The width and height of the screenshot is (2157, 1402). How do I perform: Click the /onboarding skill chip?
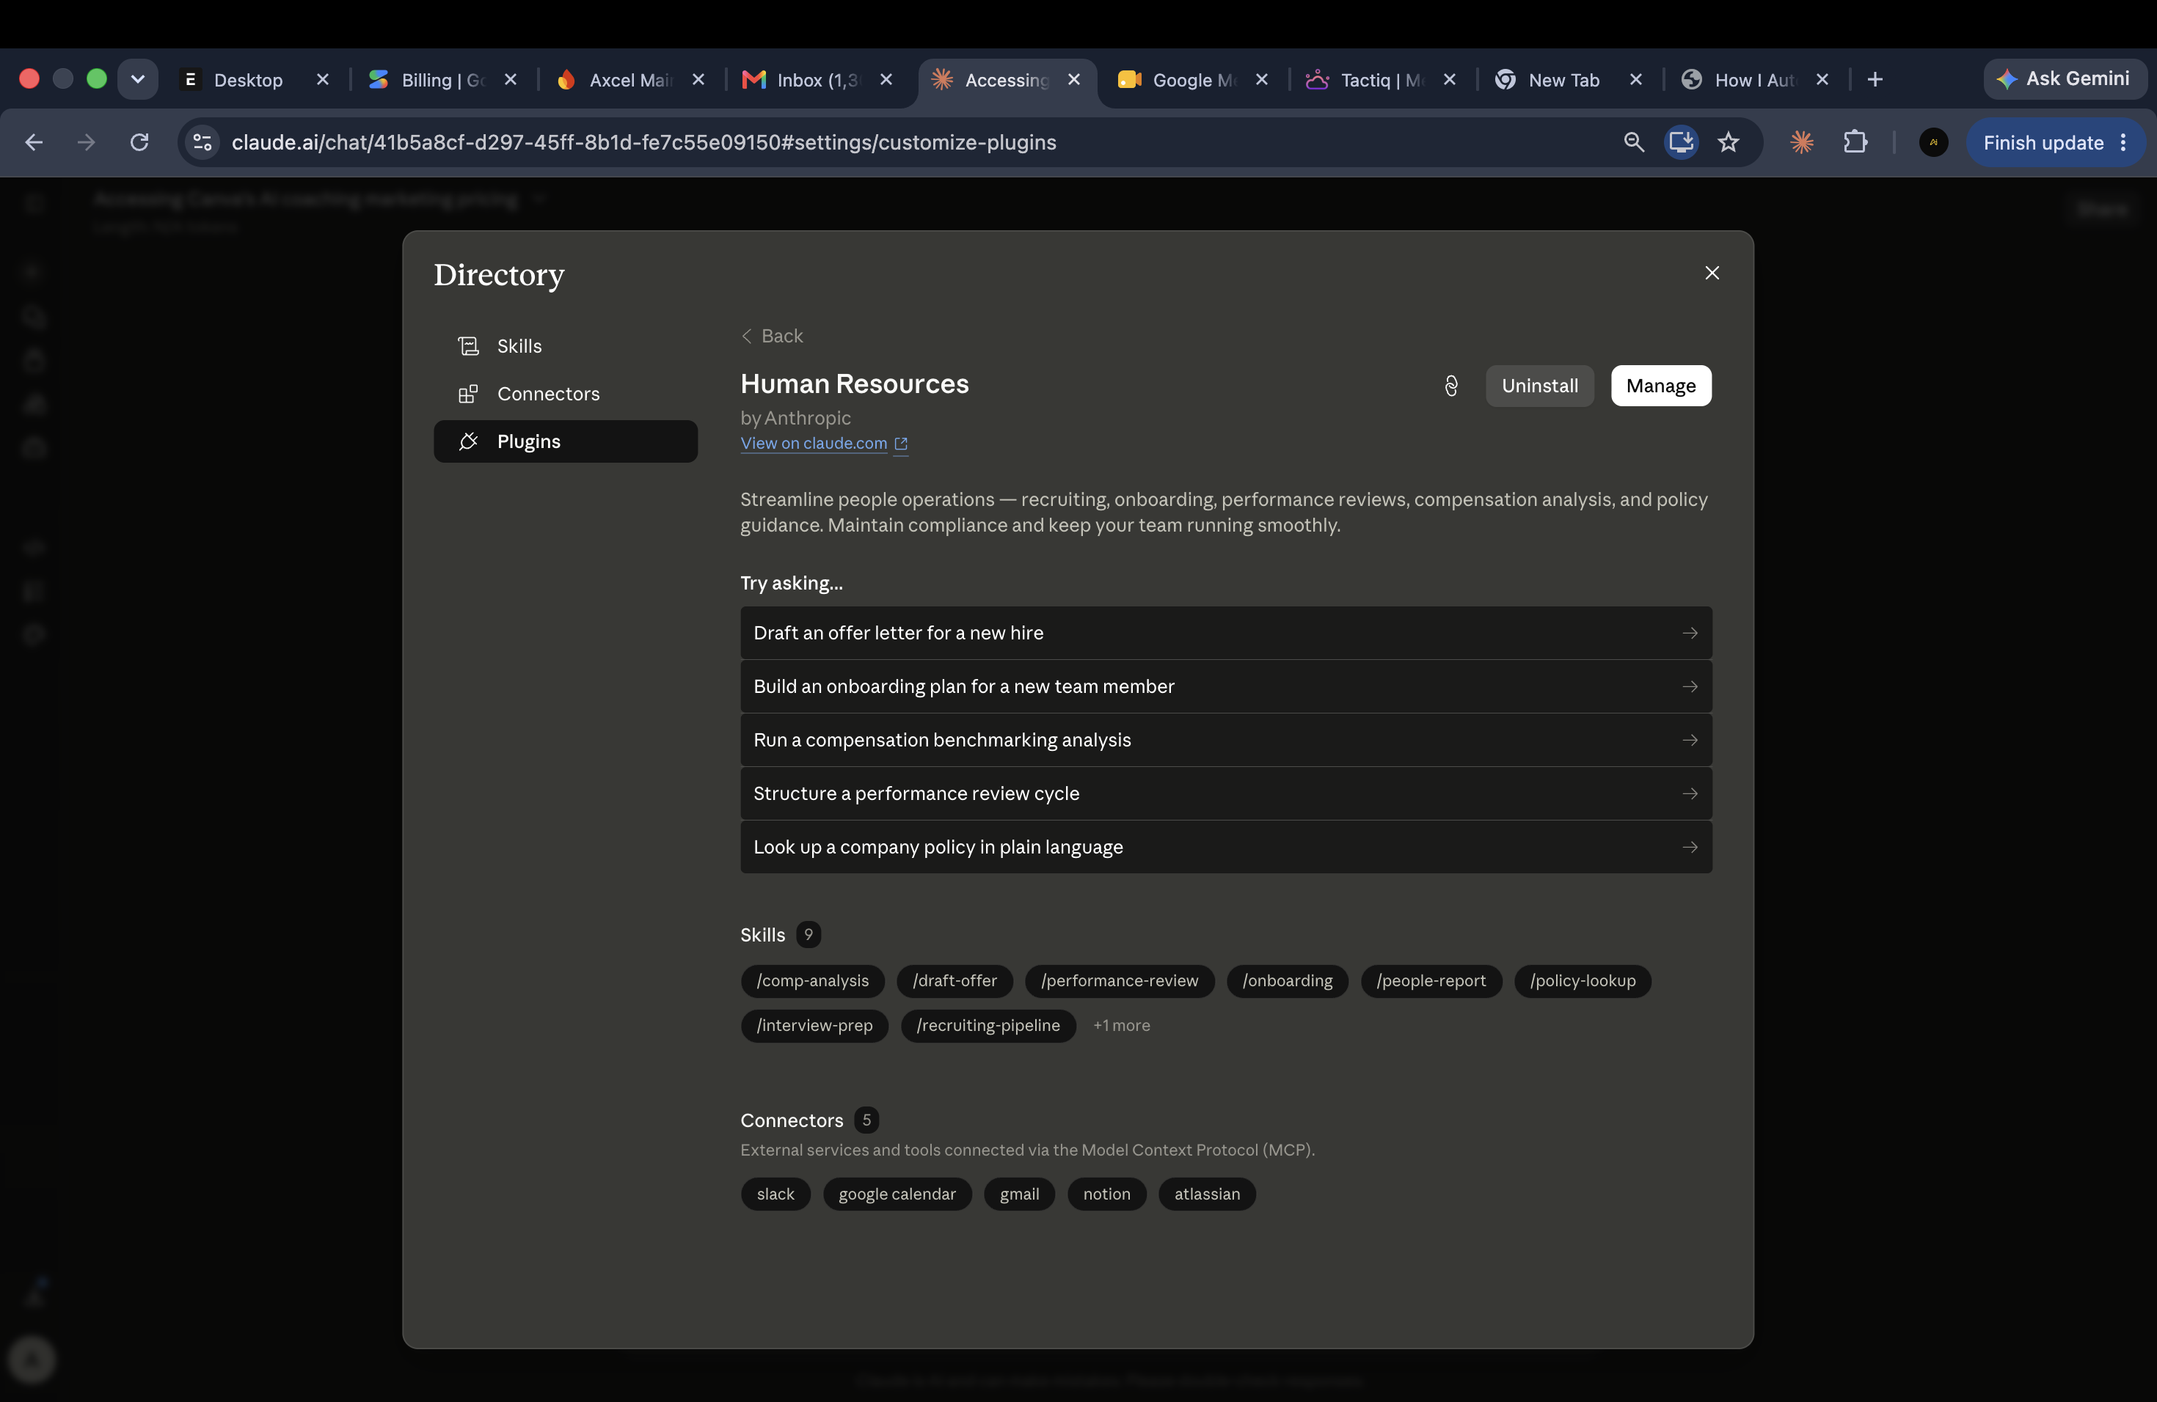(x=1287, y=981)
